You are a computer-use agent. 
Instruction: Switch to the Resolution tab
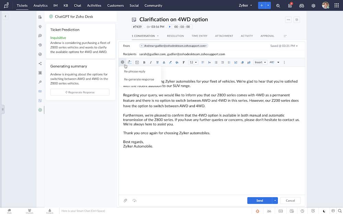175,36
